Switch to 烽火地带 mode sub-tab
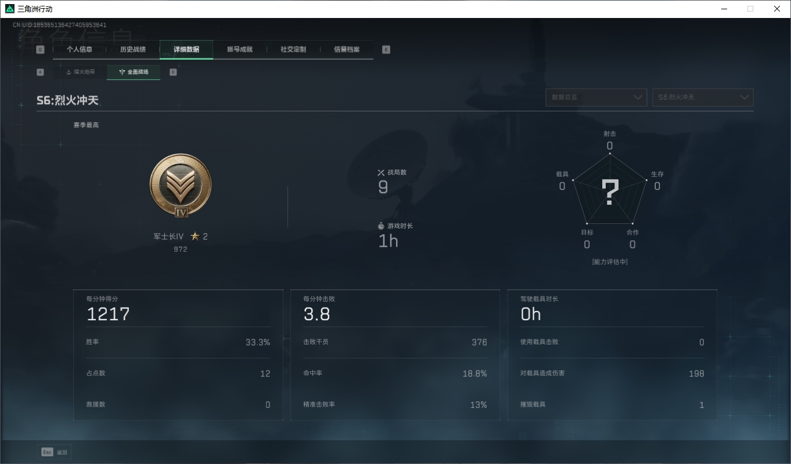791x464 pixels. pos(80,72)
